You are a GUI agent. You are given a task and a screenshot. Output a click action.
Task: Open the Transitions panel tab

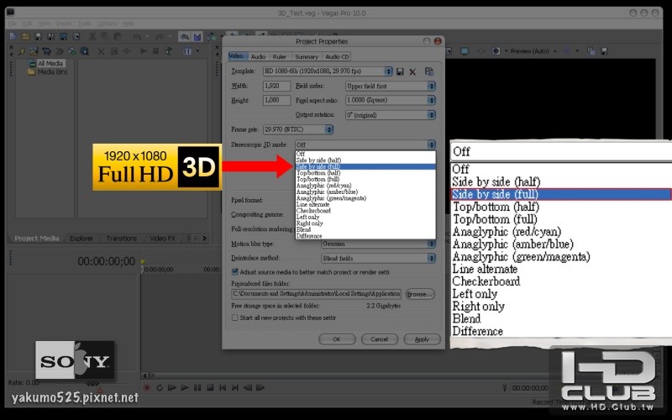(122, 239)
